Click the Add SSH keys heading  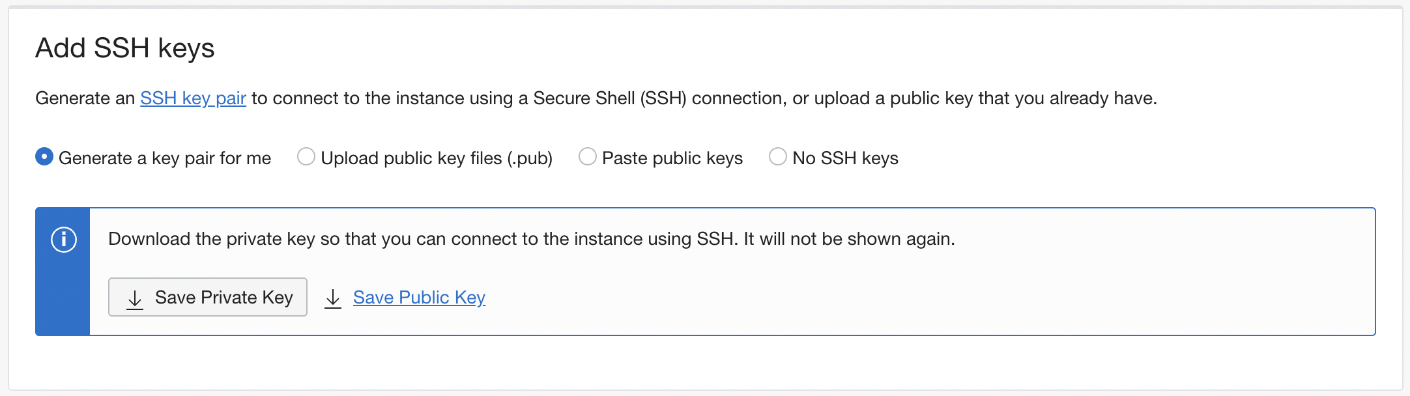[126, 48]
